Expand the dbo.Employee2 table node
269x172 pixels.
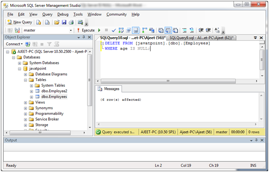(31, 91)
